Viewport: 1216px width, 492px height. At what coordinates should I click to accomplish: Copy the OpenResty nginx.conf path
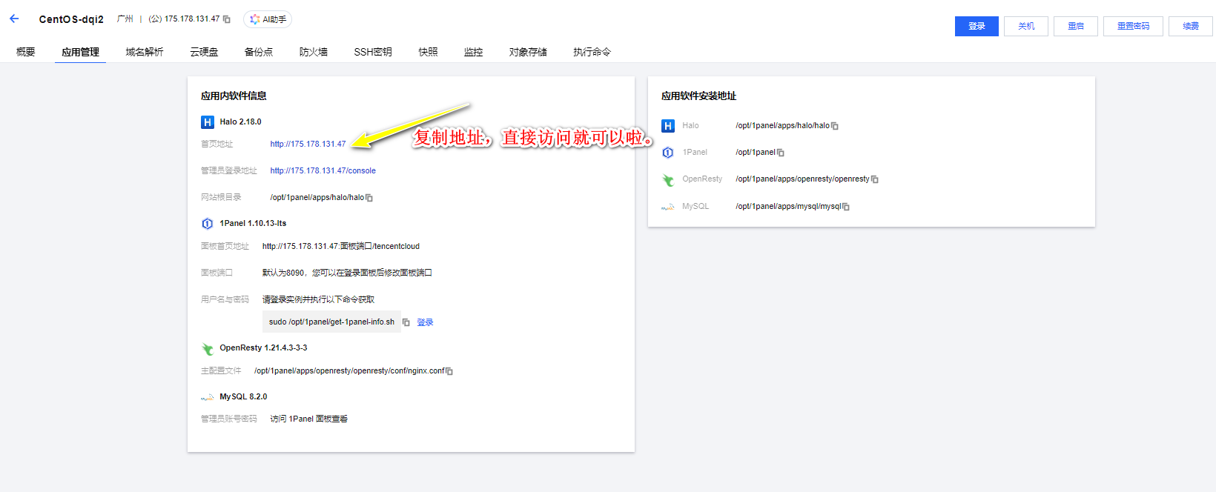[x=449, y=371]
